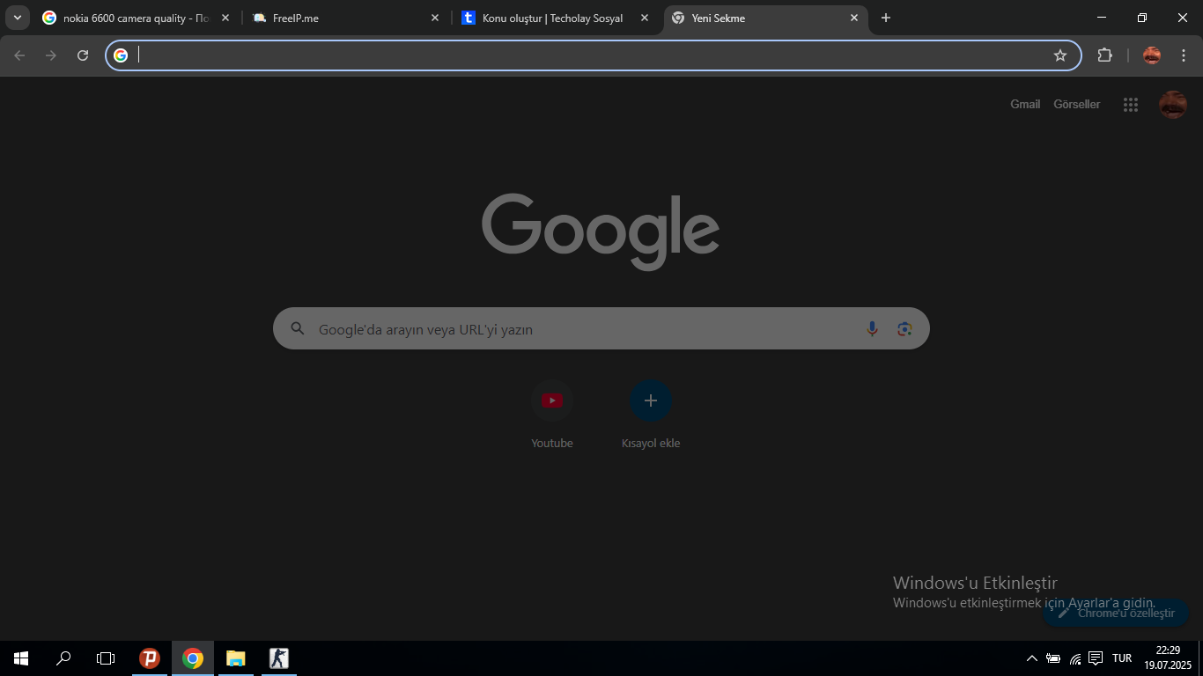Image resolution: width=1203 pixels, height=676 pixels.
Task: Search by image with Google Lens
Action: pos(904,328)
